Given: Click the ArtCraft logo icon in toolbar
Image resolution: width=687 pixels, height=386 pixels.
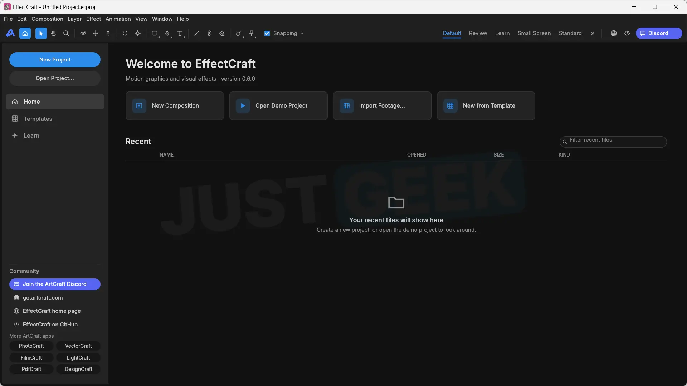Looking at the screenshot, I should pos(10,33).
